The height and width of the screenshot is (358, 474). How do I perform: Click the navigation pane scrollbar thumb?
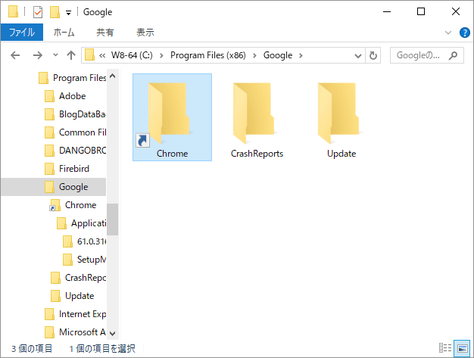click(113, 219)
